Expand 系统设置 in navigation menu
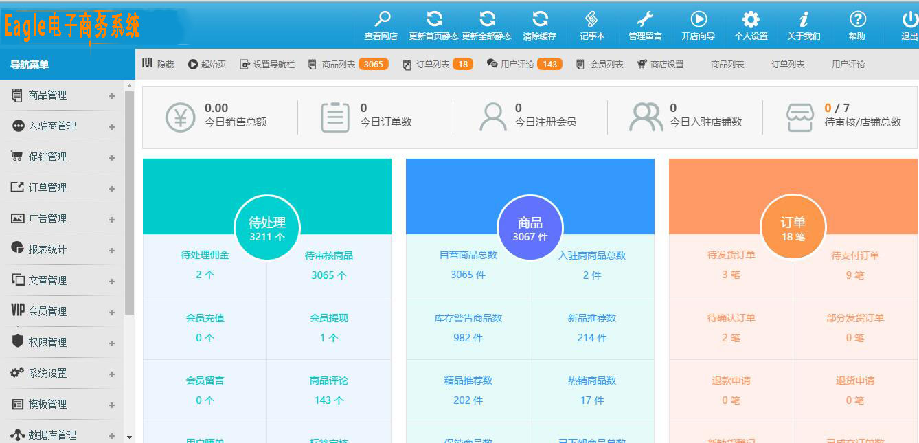Viewport: 919px width, 443px height. pyautogui.click(x=111, y=374)
